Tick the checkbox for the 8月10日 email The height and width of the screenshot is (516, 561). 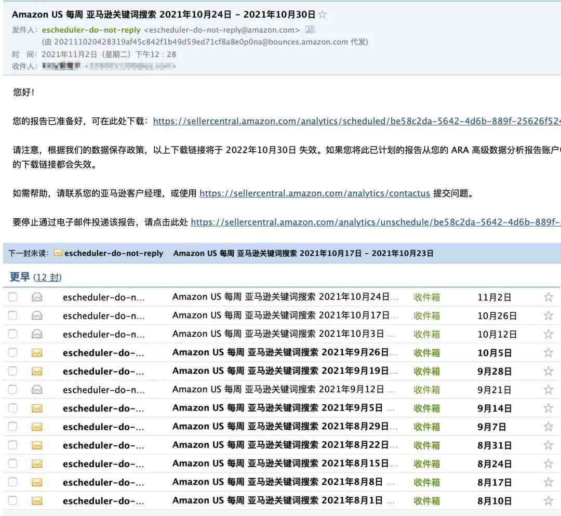(12, 500)
